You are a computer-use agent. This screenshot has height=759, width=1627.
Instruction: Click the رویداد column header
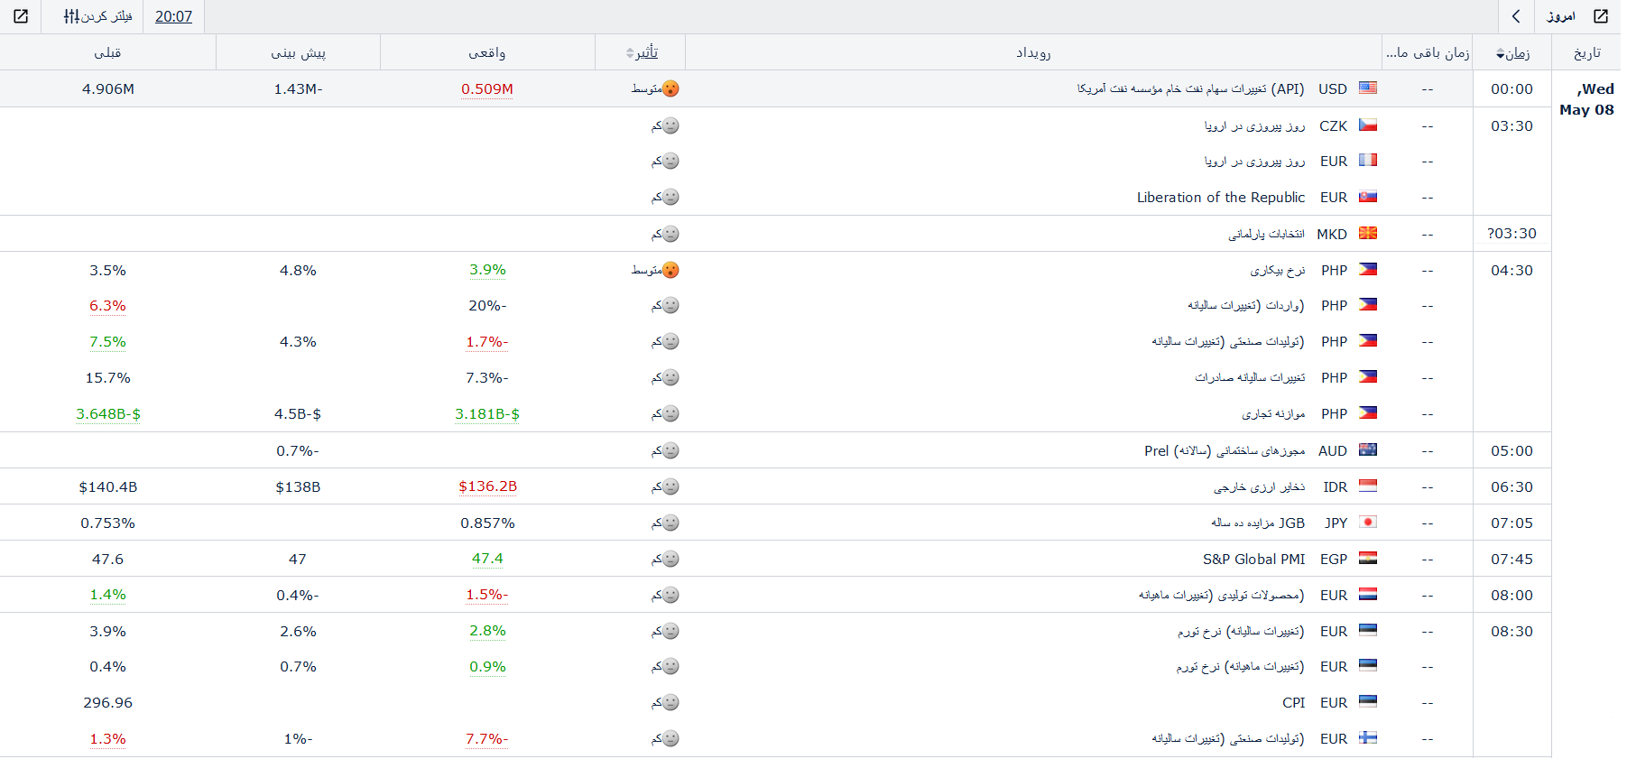tap(1033, 53)
